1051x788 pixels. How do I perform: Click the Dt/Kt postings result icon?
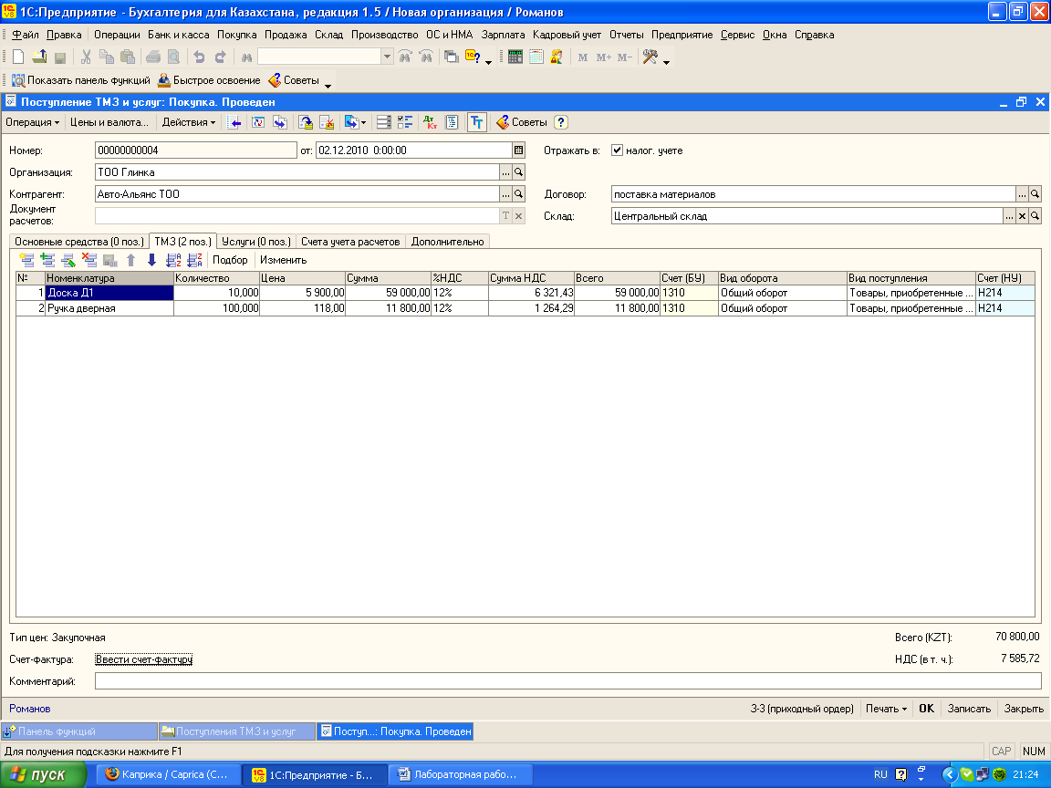[x=431, y=122]
